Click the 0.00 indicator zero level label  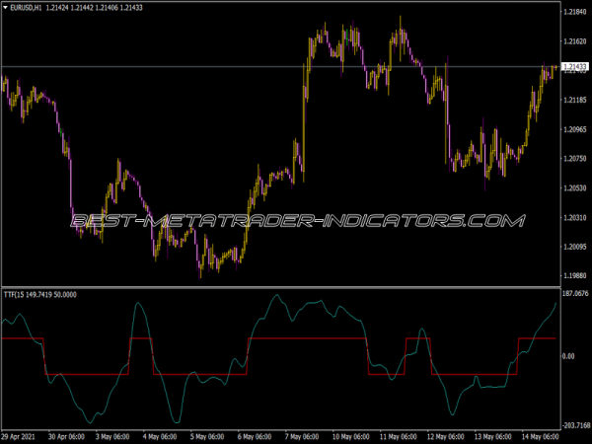point(568,356)
